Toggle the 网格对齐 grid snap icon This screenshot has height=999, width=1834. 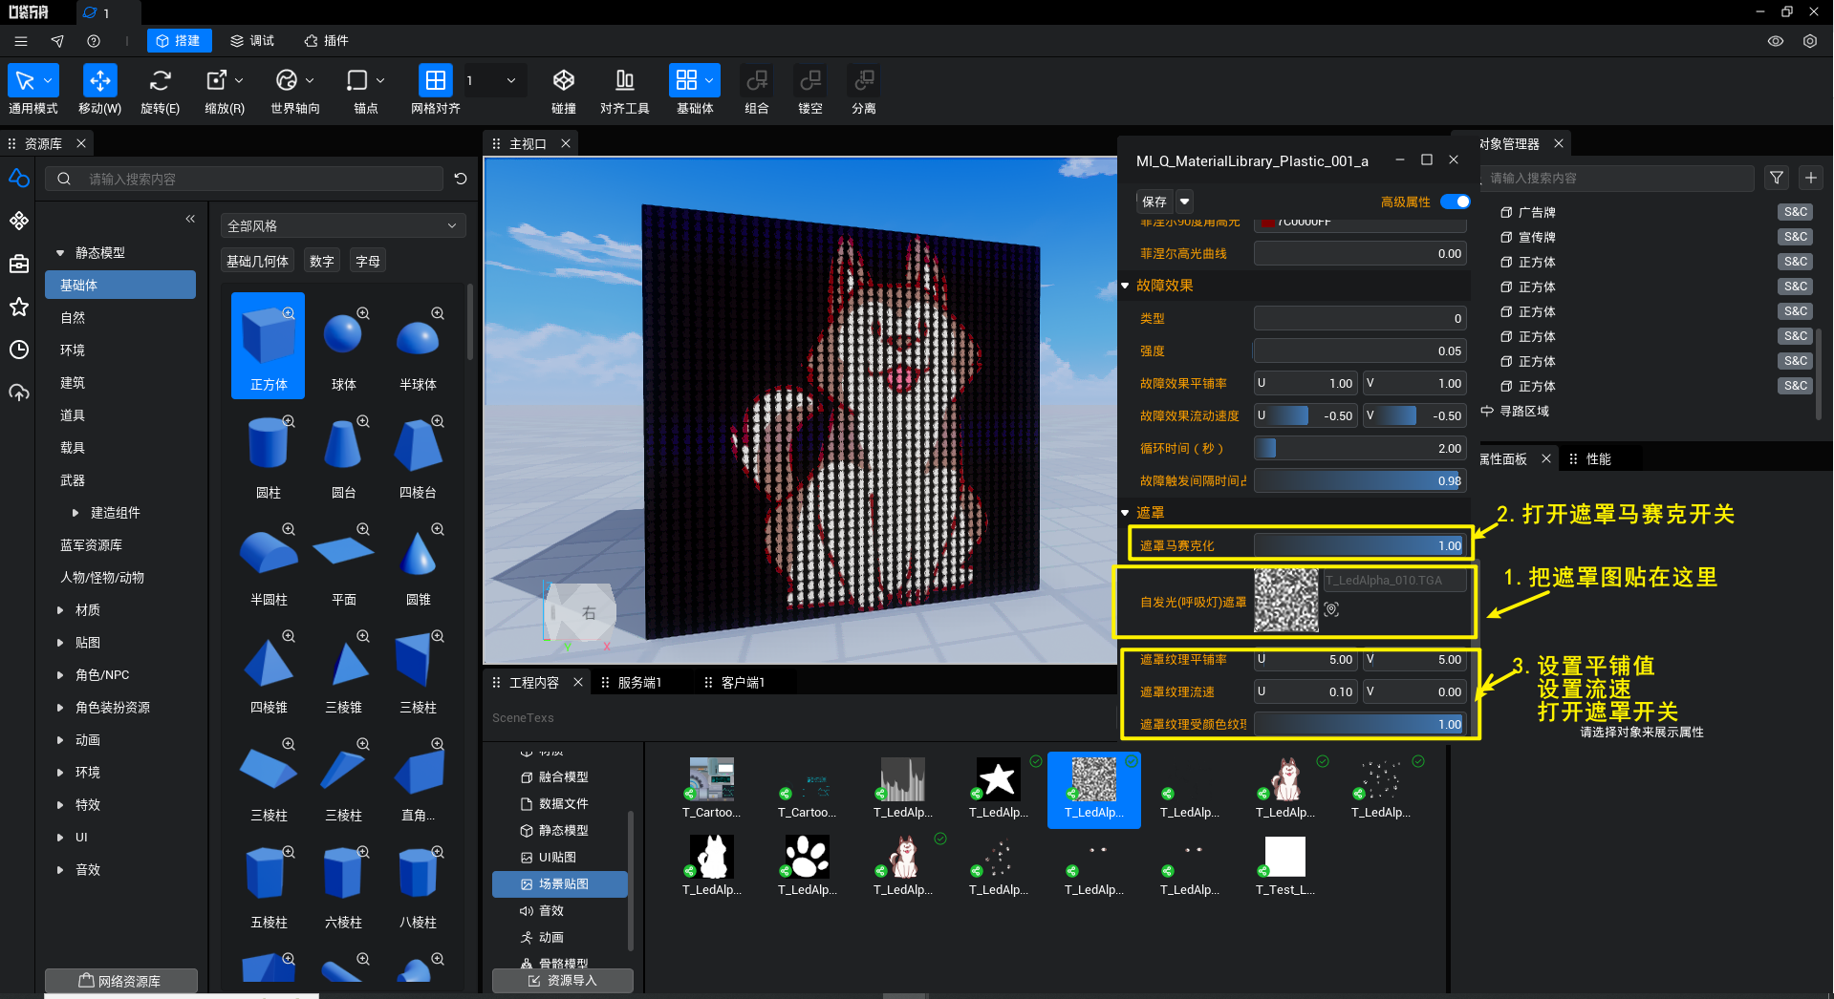point(435,81)
